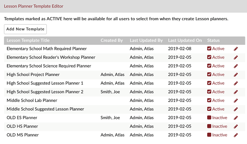This screenshot has width=247, height=144.
Task: Edit Middle School Lab Planner pencil icon
Action: point(236,101)
